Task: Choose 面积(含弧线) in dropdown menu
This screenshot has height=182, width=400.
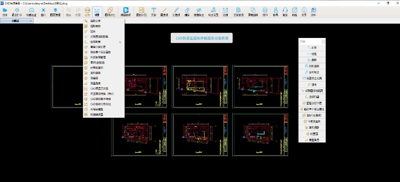Action: click(x=104, y=63)
